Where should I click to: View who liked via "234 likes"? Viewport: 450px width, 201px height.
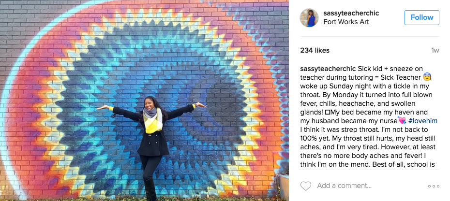point(315,50)
